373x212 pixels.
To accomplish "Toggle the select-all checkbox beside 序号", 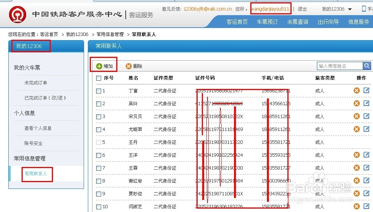I will coord(98,78).
